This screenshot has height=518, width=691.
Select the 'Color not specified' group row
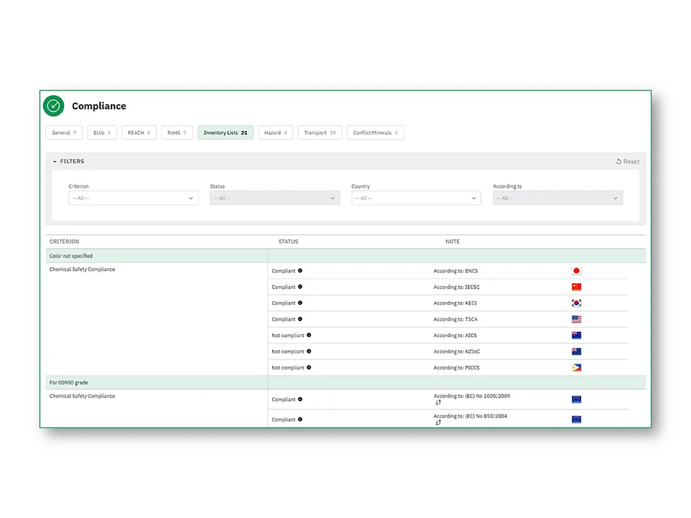345,256
